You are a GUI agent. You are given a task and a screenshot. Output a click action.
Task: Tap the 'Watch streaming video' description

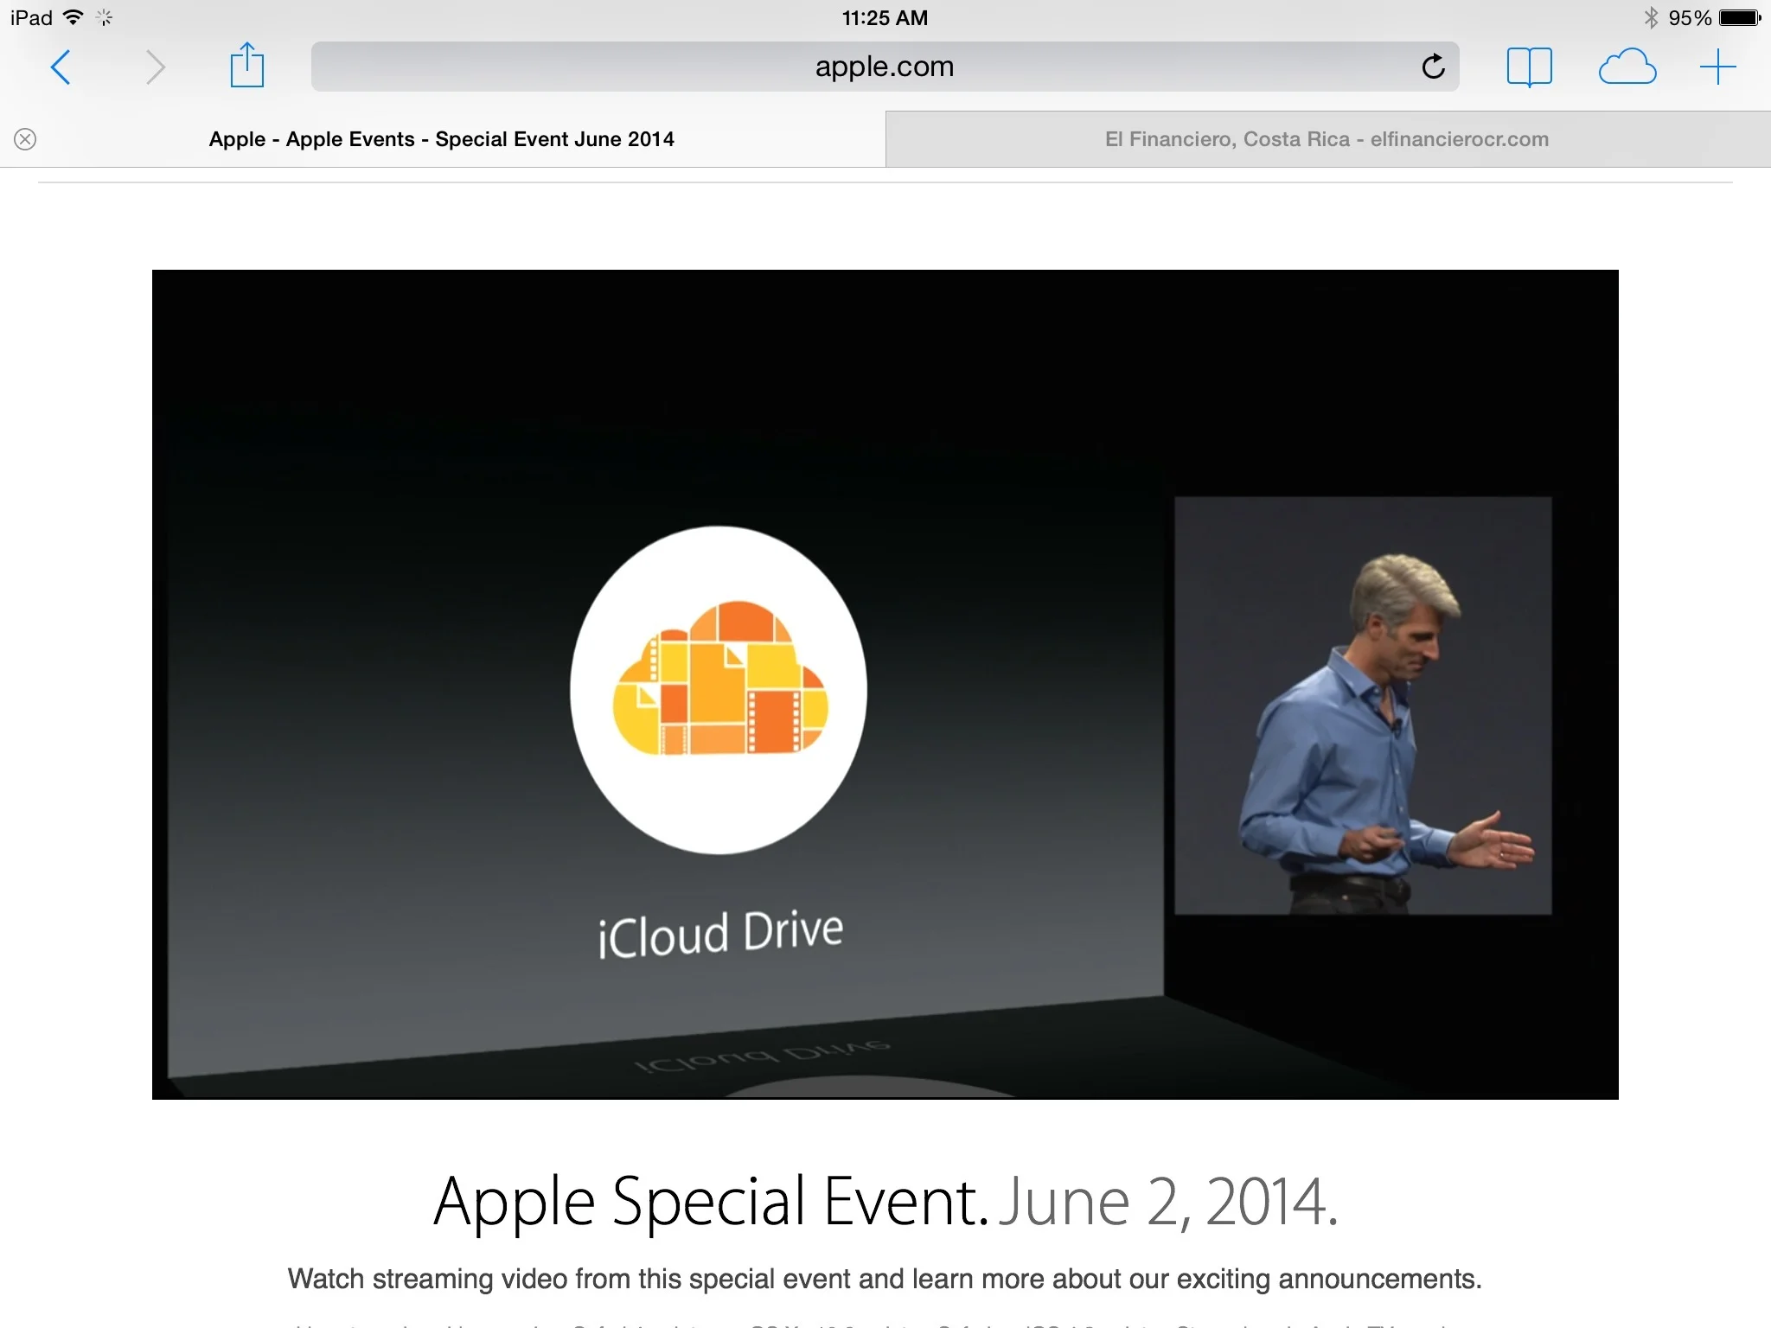(x=885, y=1279)
